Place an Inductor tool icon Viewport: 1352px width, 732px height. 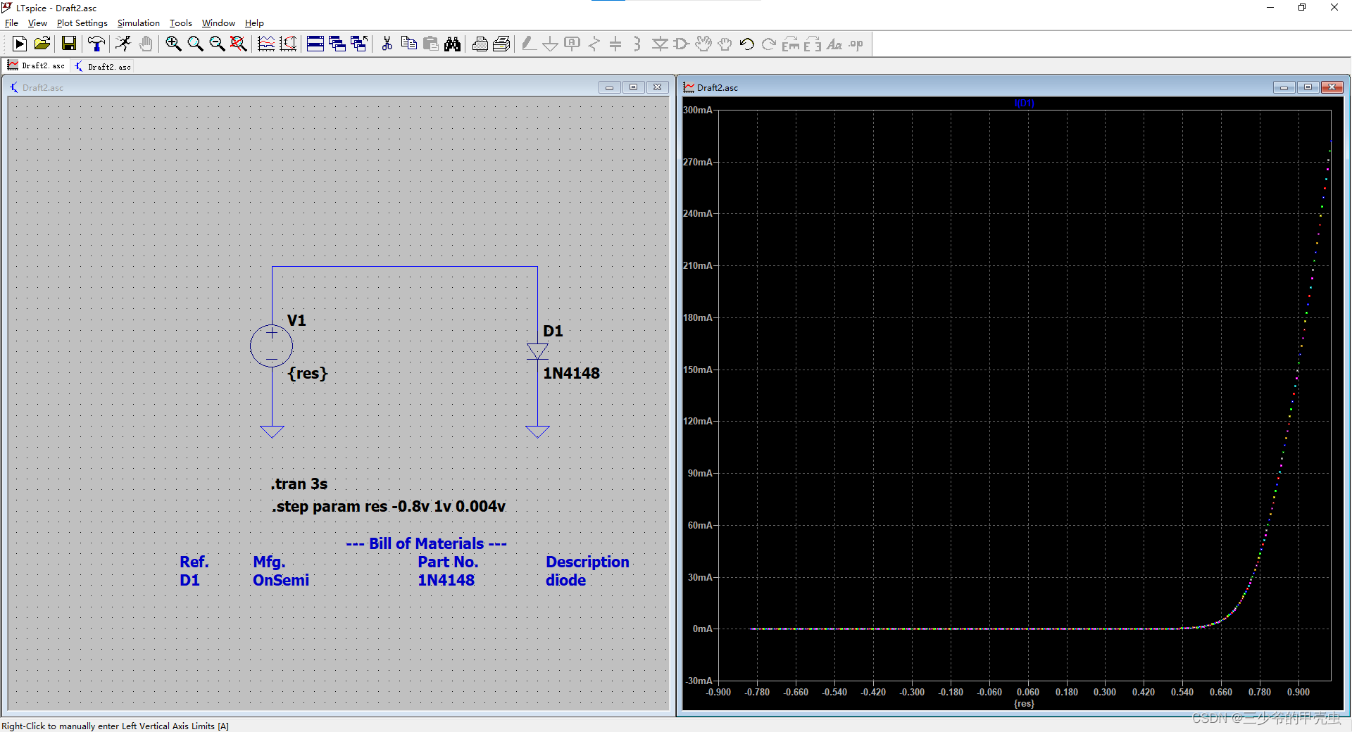[x=637, y=44]
